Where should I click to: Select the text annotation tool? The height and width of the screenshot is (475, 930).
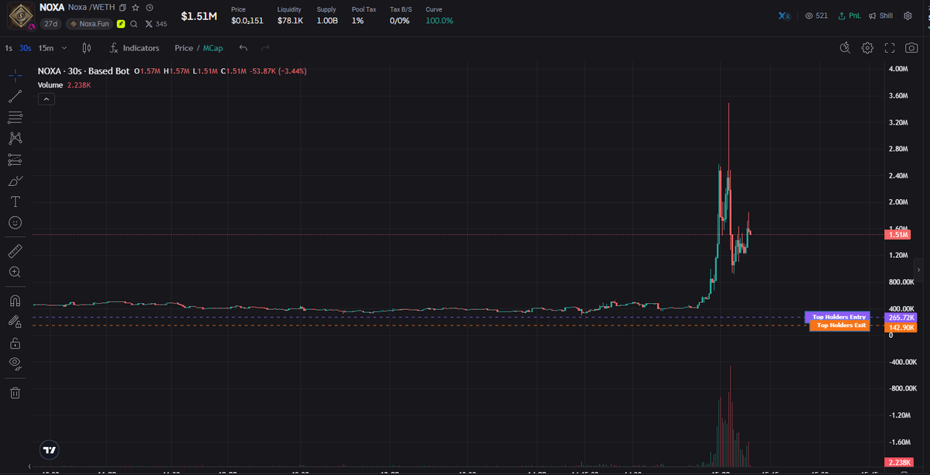coord(15,201)
